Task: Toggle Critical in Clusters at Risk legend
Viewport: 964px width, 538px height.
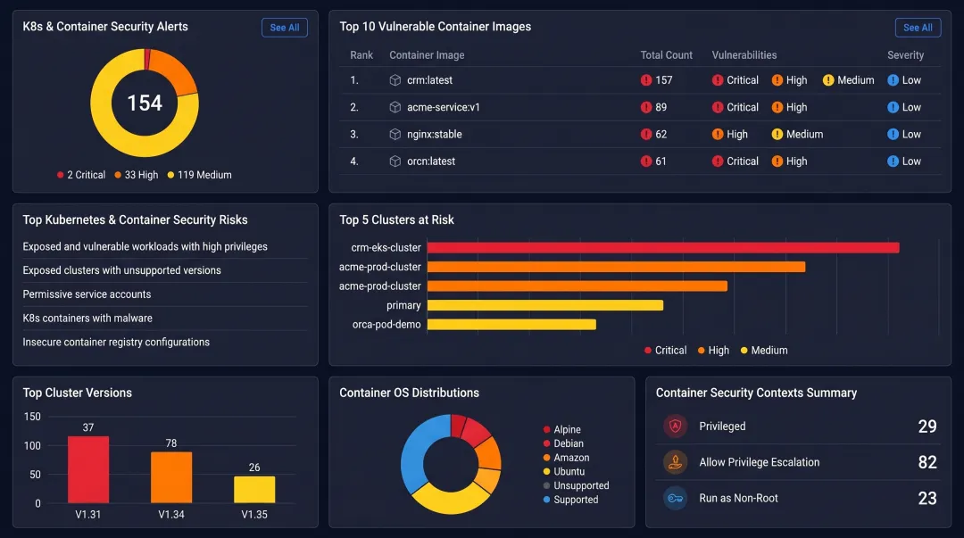Action: coord(665,351)
